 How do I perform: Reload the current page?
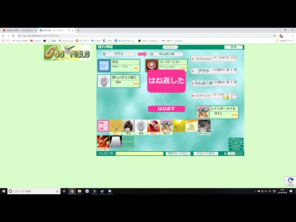coord(13,36)
